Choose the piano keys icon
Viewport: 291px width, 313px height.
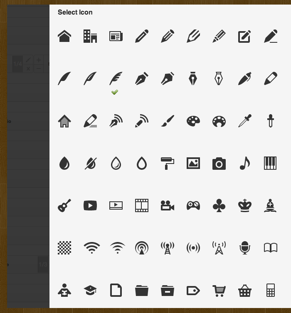point(270,164)
